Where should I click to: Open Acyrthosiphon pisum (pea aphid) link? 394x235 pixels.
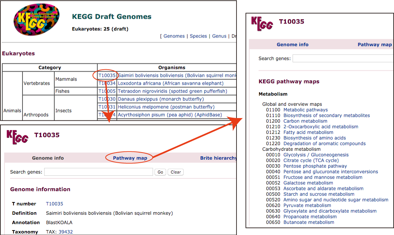(170, 115)
